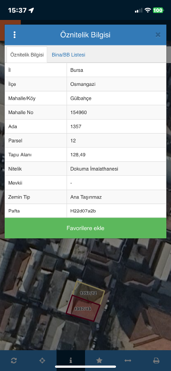Screen dimensions: 171x371
Task: Tap the refresh icon in bottom toolbar
Action: click(x=14, y=360)
